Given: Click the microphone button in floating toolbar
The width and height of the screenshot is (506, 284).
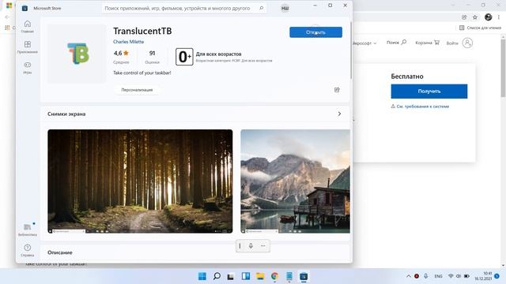Looking at the screenshot, I should coord(251,246).
